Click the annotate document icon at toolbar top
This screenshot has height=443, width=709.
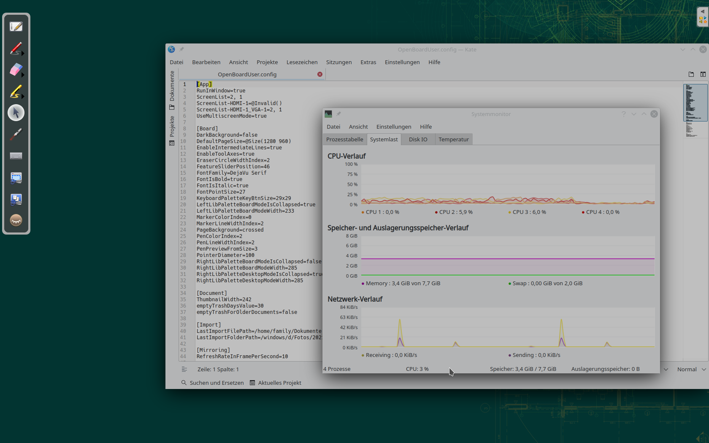tap(16, 26)
